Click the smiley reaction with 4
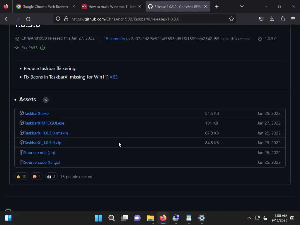The image size is (300, 225). point(37,176)
